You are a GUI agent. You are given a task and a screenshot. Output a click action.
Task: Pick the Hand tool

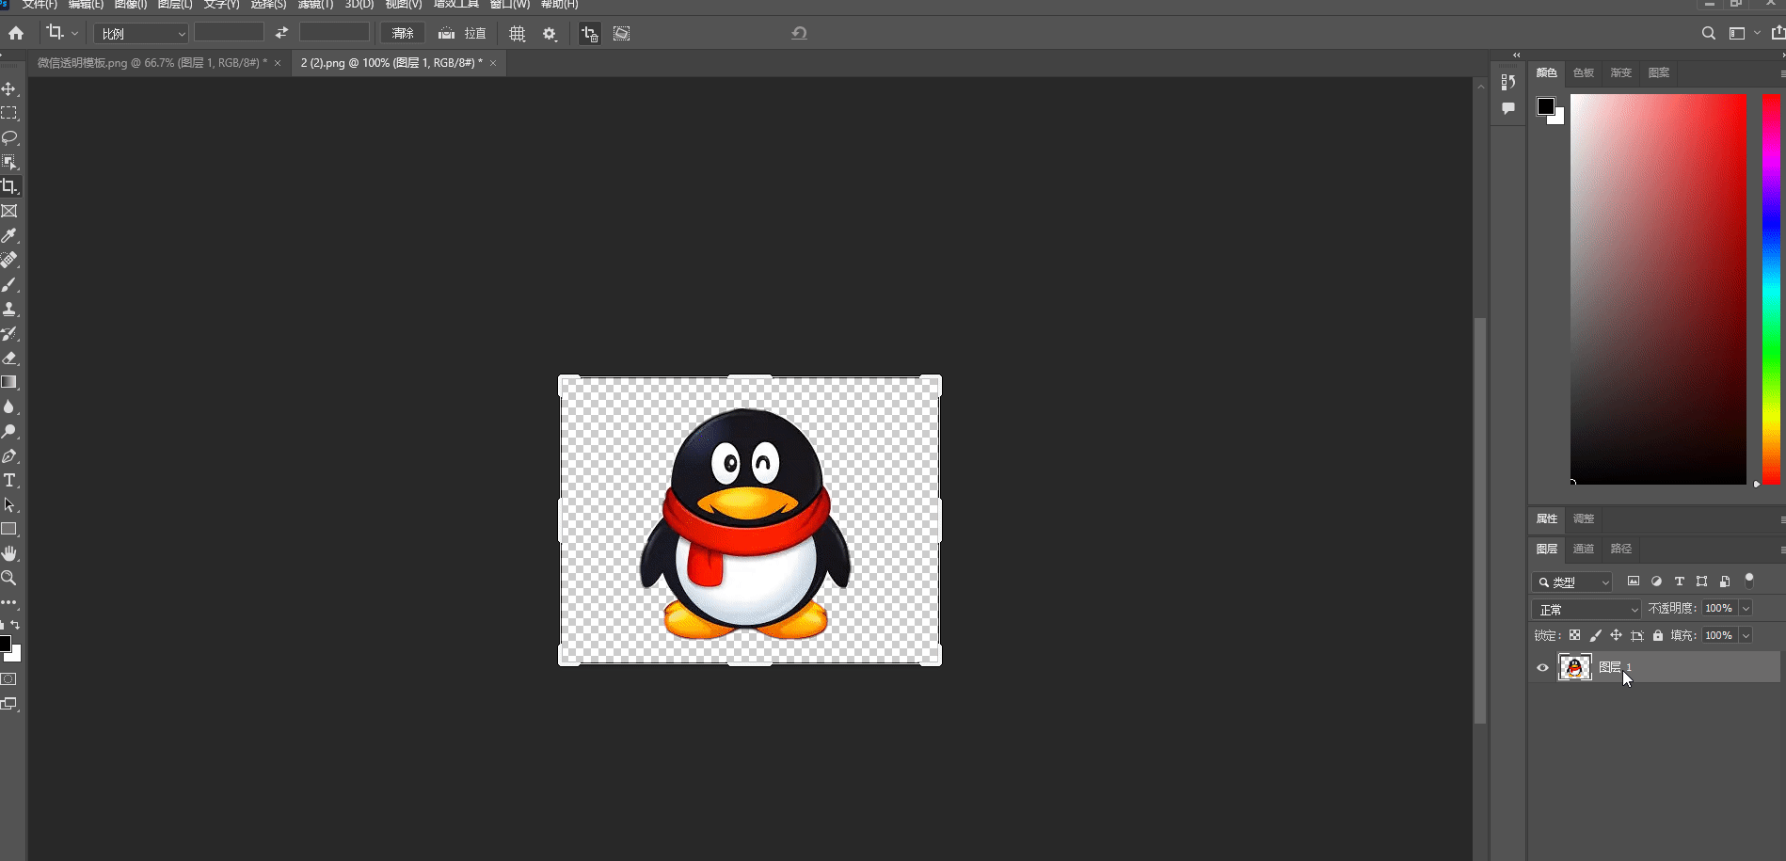pyautogui.click(x=9, y=553)
